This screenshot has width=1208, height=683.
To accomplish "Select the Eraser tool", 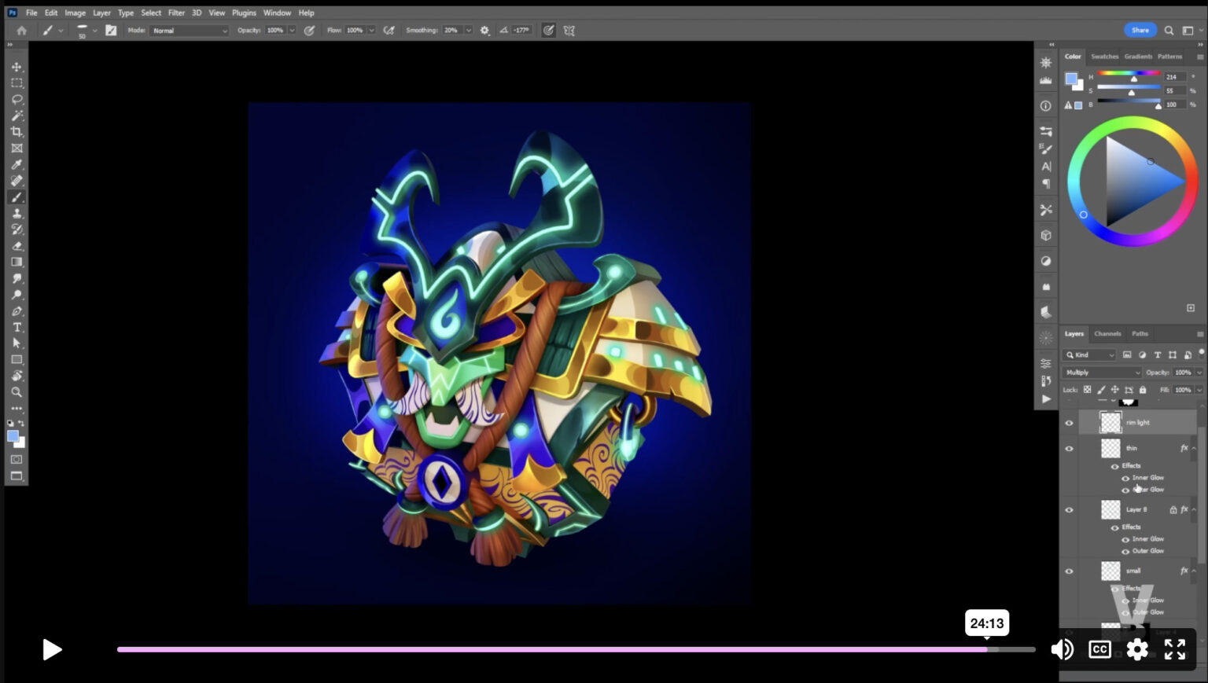I will (x=17, y=246).
